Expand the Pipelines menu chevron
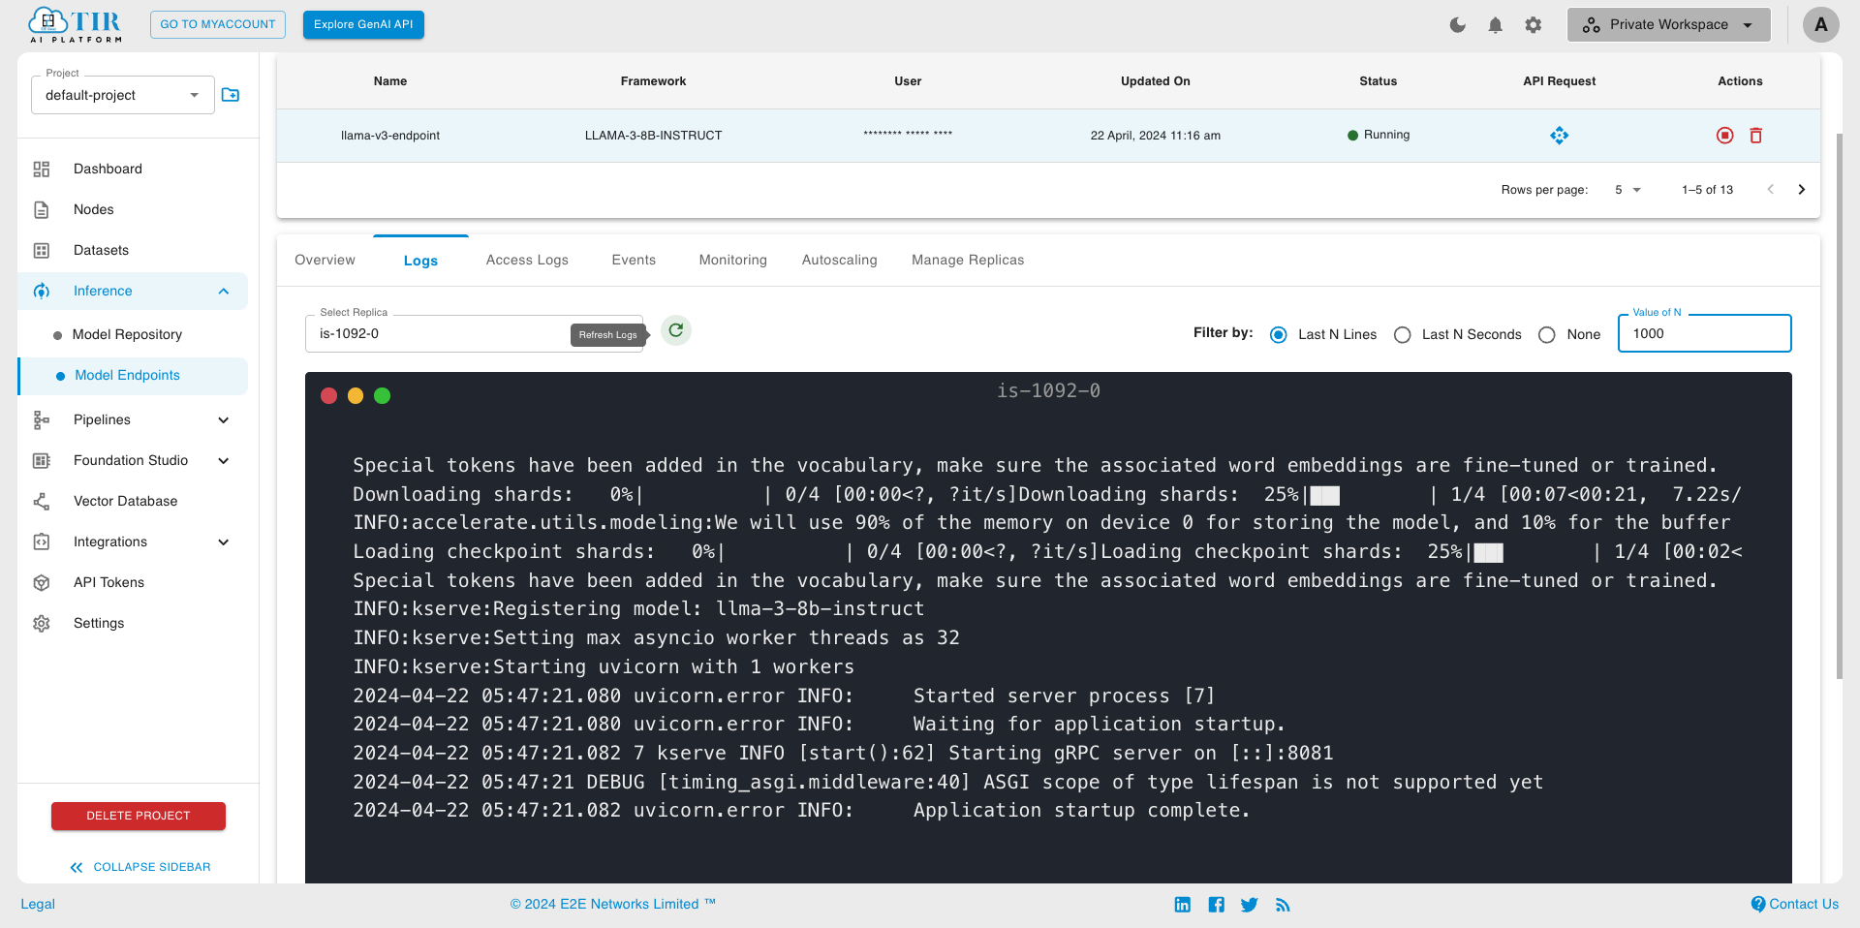Screen dimensions: 1860x928 [224, 419]
